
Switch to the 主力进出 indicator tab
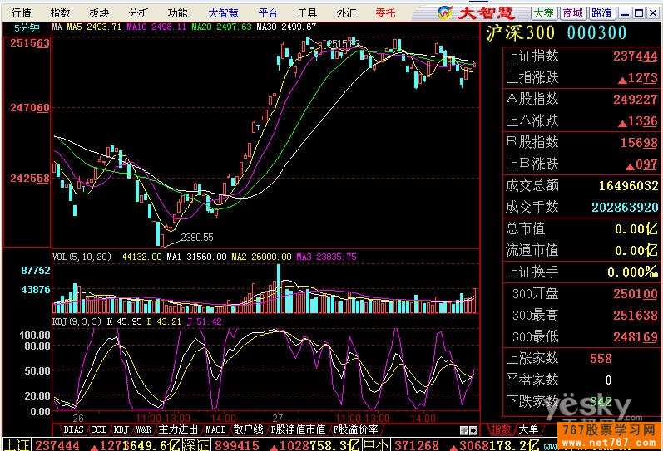pos(177,429)
